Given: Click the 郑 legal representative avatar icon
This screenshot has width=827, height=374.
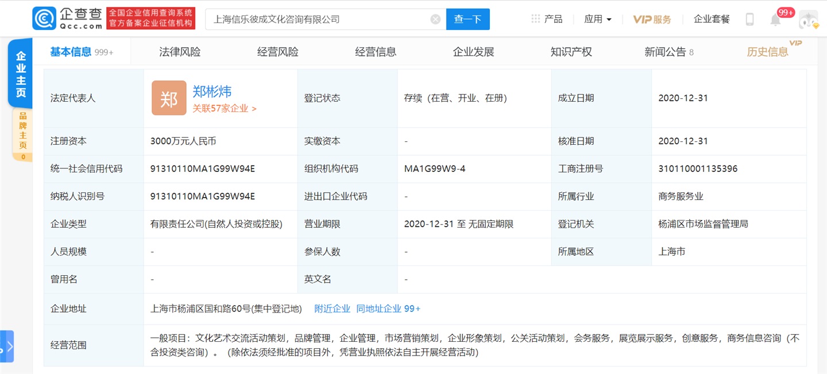Looking at the screenshot, I should point(169,98).
